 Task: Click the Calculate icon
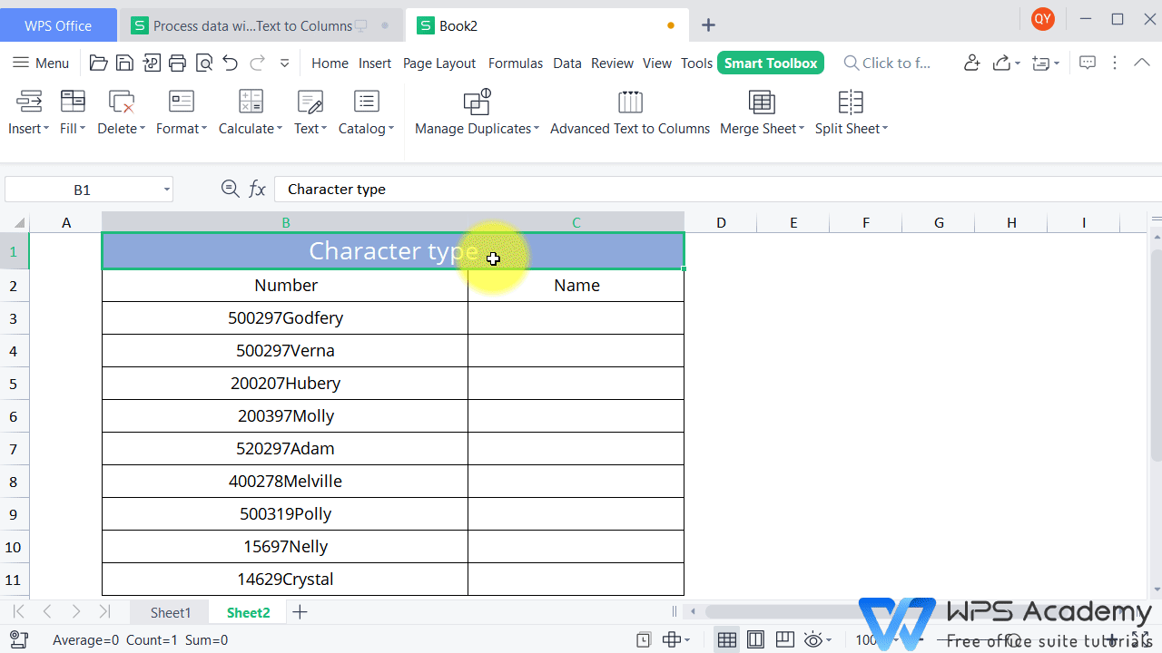tap(251, 101)
